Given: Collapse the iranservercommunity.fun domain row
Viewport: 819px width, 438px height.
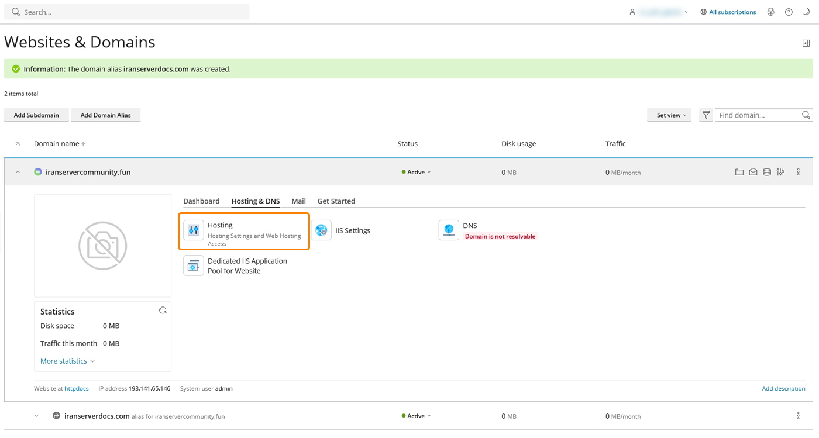Looking at the screenshot, I should (x=18, y=172).
